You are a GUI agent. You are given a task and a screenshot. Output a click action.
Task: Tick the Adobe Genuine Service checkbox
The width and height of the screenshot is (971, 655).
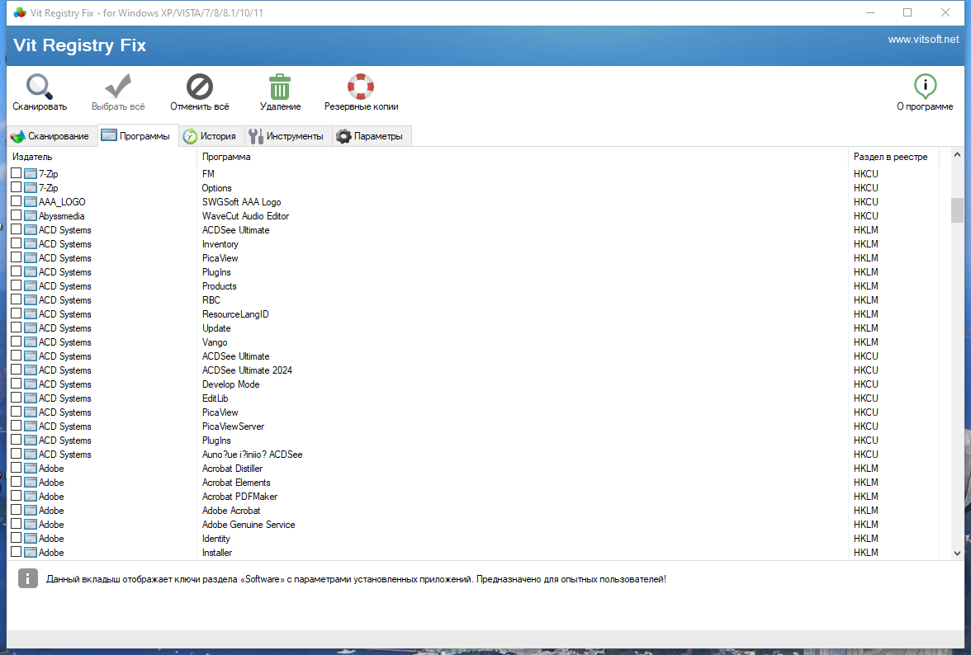click(17, 524)
